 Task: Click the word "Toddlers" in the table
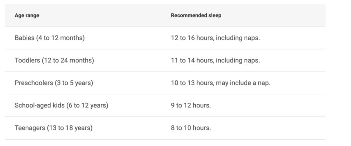pos(27,61)
